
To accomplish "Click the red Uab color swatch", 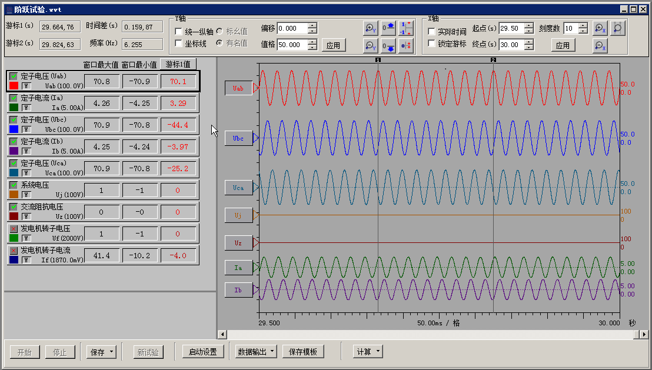I will pyautogui.click(x=14, y=86).
